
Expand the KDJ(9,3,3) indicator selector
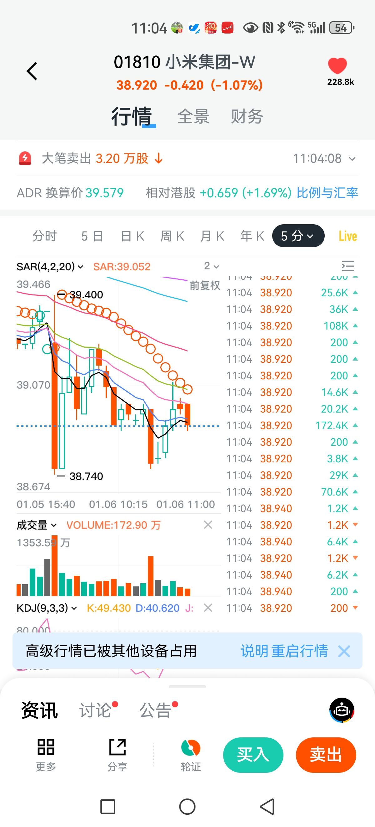tap(47, 608)
